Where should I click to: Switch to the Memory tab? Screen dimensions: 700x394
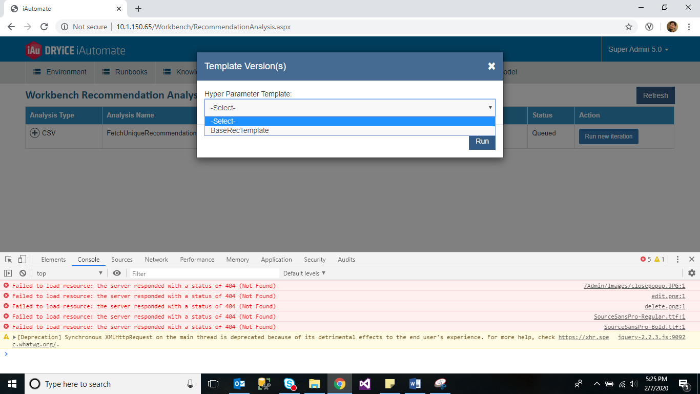[x=238, y=260]
